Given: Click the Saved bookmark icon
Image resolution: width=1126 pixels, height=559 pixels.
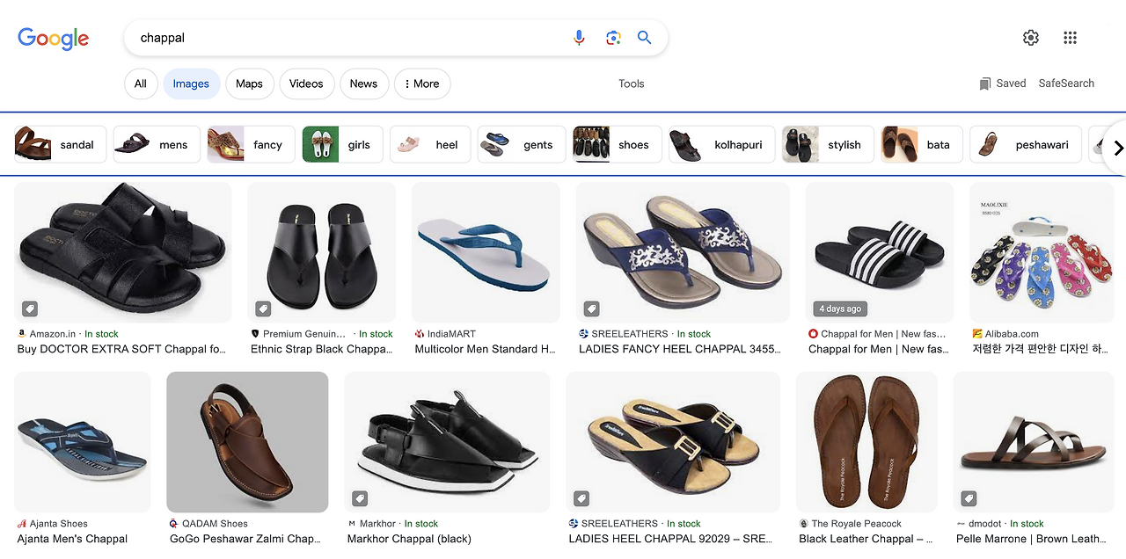Looking at the screenshot, I should [985, 83].
